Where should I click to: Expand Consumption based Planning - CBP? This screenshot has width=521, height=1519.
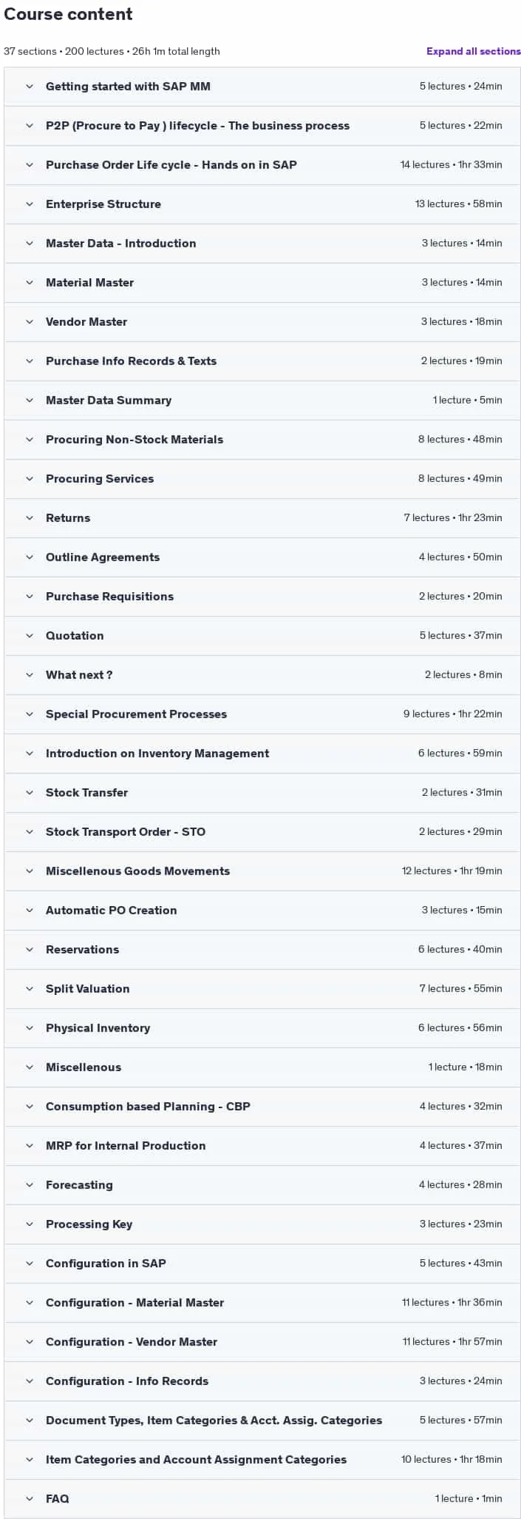point(262,1107)
